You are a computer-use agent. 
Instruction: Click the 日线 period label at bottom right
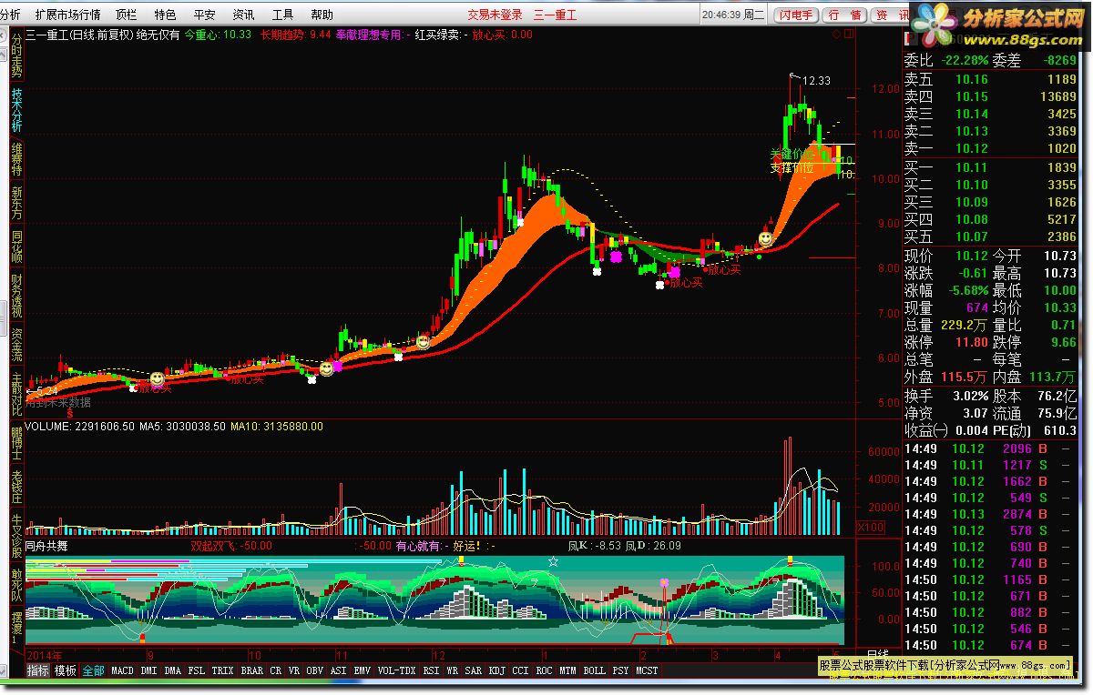(878, 655)
